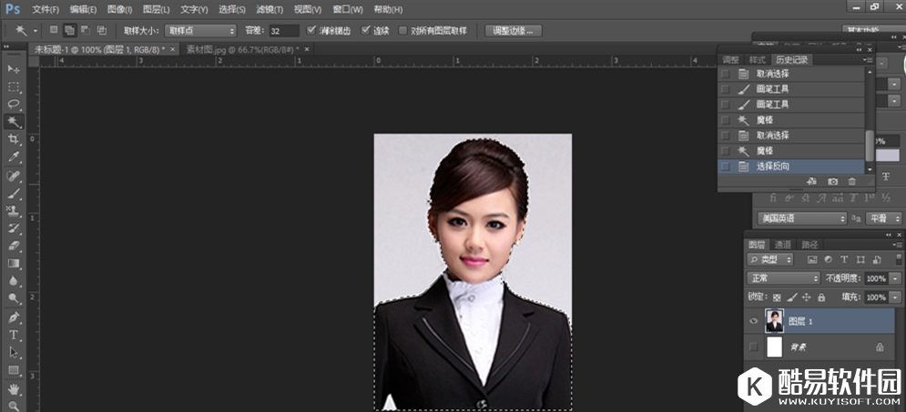Uncheck the 连续 contiguous checkbox

pyautogui.click(x=365, y=30)
